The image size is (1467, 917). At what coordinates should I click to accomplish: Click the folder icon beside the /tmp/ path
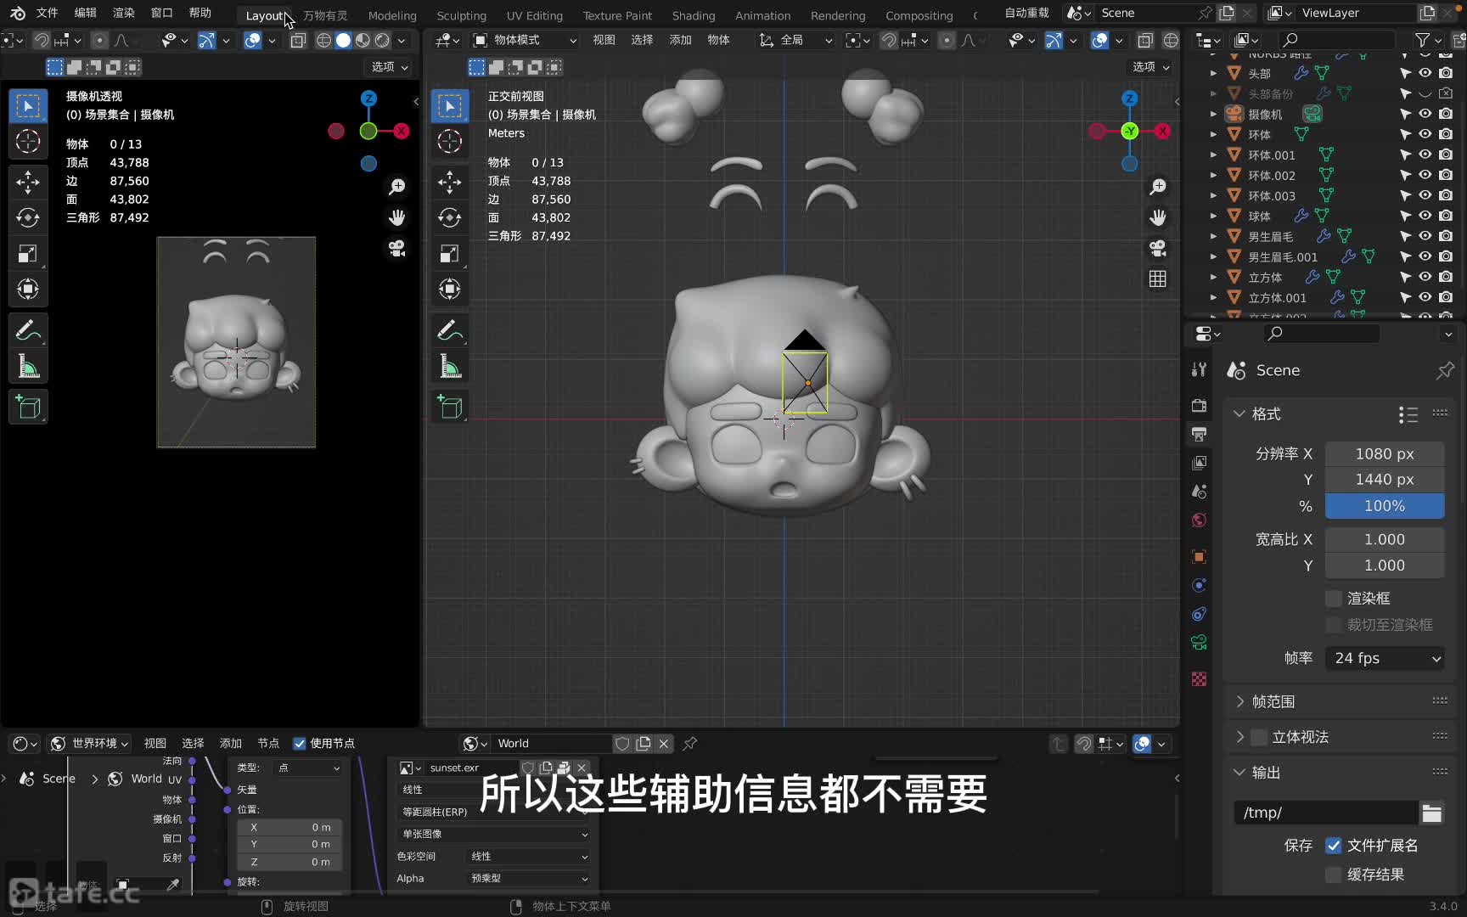1431,813
